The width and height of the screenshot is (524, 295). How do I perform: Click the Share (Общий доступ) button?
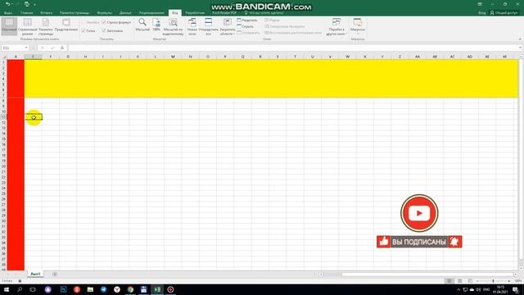pyautogui.click(x=504, y=13)
